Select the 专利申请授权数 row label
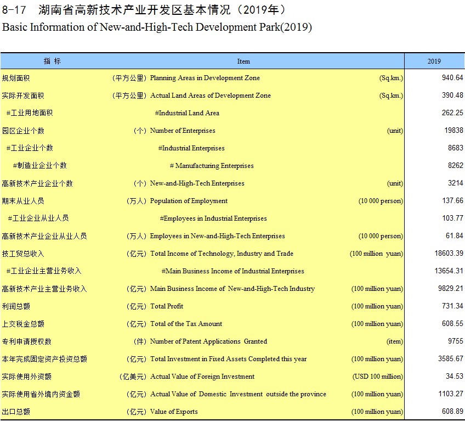 26,341
